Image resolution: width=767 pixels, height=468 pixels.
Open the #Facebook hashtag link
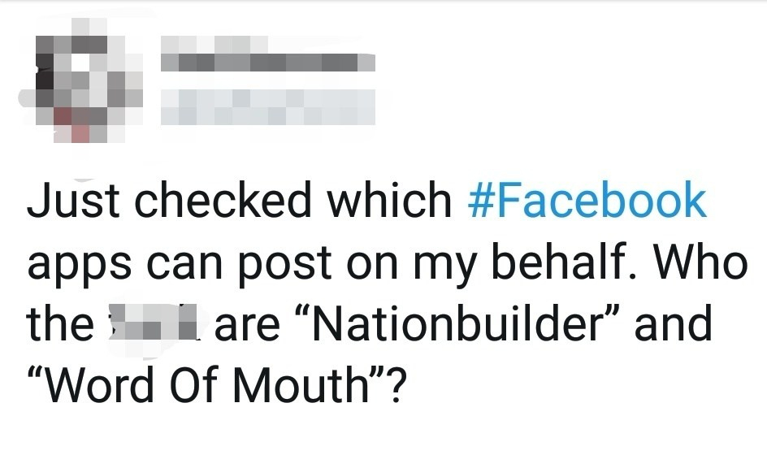pos(587,200)
